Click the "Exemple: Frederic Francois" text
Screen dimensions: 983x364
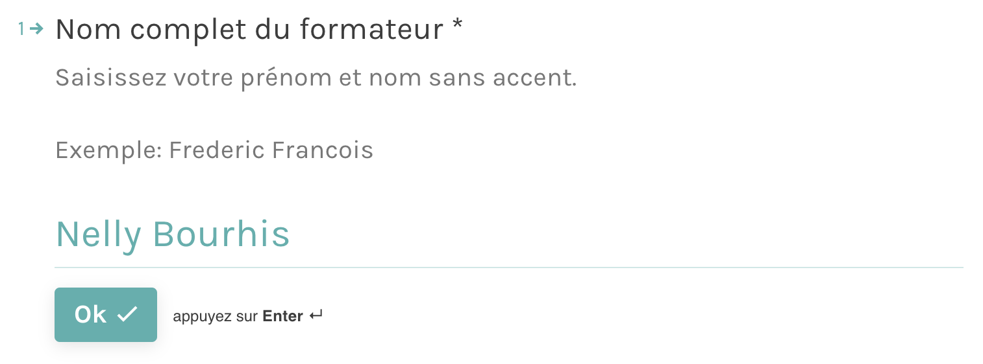coord(214,150)
